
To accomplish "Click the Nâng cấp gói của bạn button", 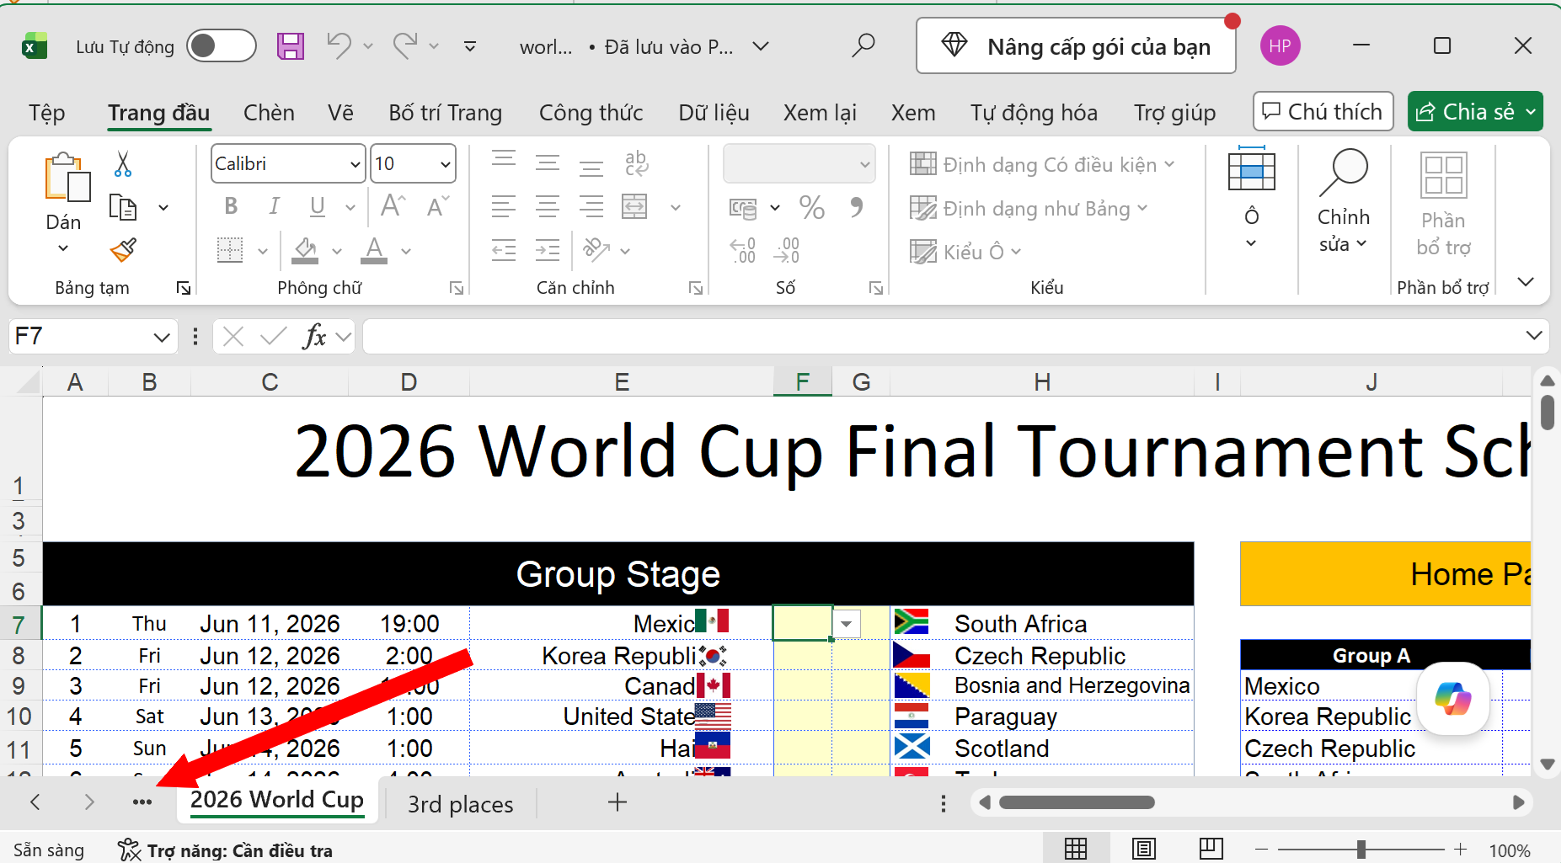I will 1077,46.
